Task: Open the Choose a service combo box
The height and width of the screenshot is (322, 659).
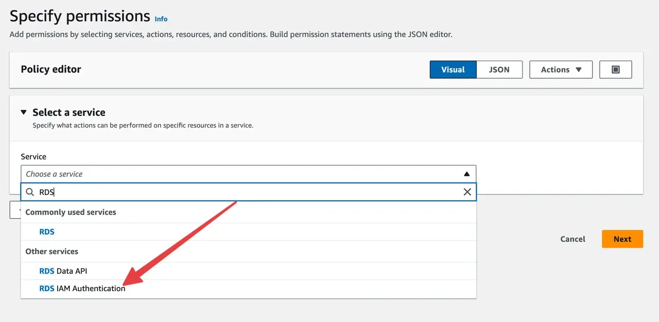Action: [x=248, y=173]
